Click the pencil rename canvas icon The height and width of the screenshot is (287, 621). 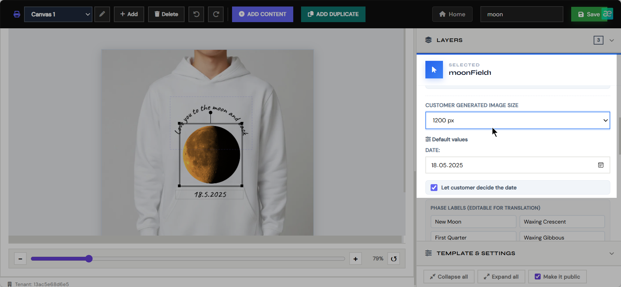102,14
